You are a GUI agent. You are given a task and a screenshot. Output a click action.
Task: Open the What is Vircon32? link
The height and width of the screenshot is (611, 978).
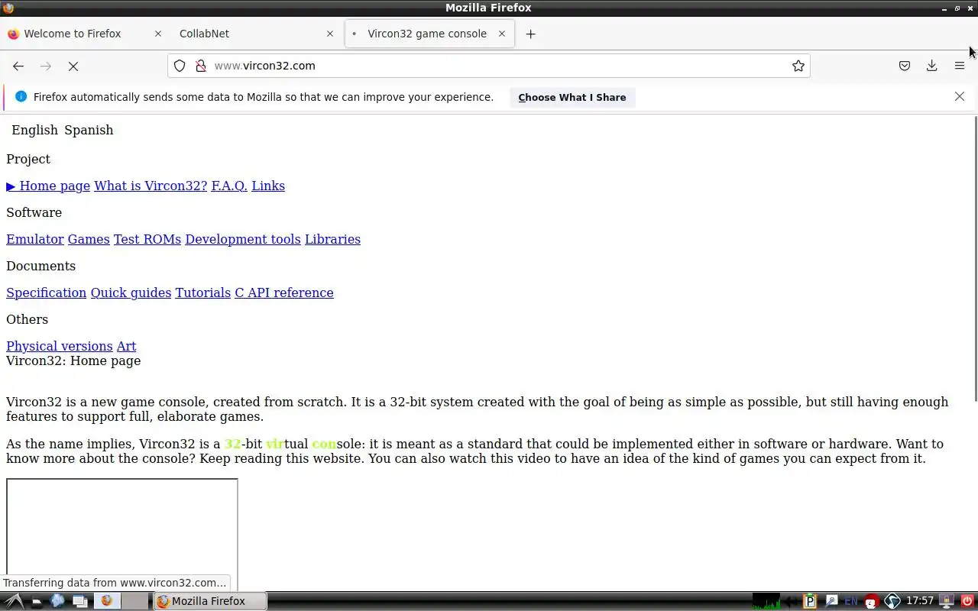(x=151, y=186)
